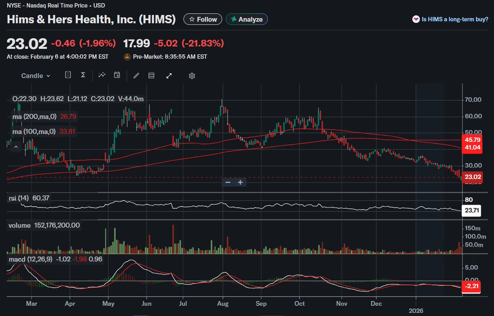Click the -0.46 (-1.96%) close change
The height and width of the screenshot is (316, 494).
84,43
